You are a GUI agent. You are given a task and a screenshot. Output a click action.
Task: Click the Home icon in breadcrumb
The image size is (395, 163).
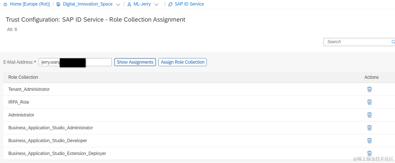[5, 4]
